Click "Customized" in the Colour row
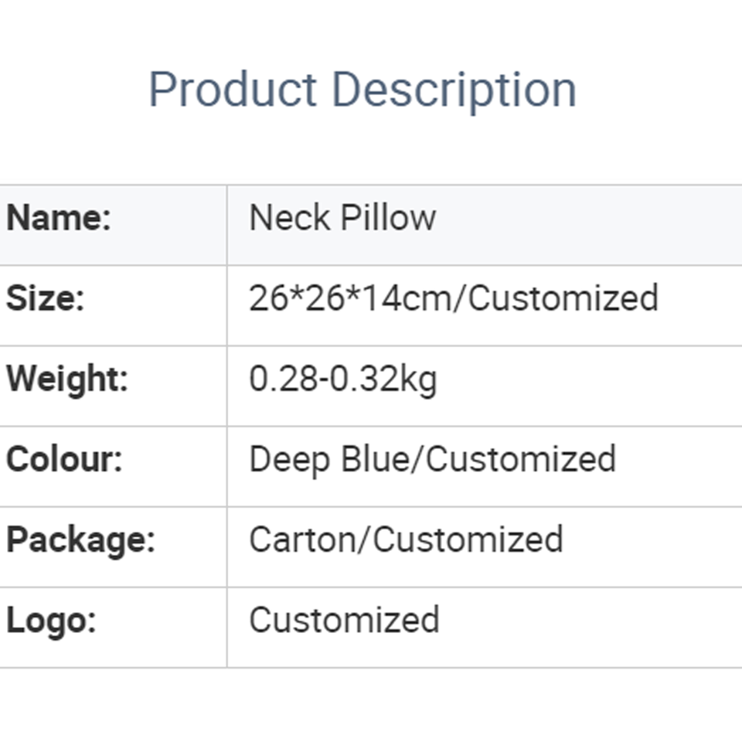 (521, 459)
